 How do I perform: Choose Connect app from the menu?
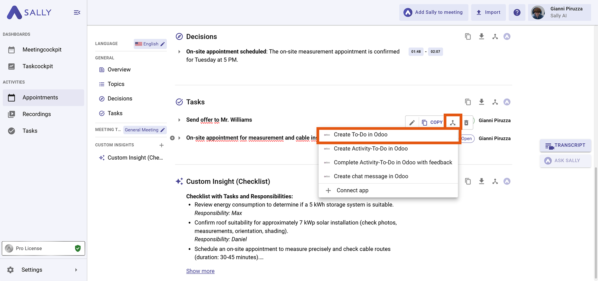point(352,190)
